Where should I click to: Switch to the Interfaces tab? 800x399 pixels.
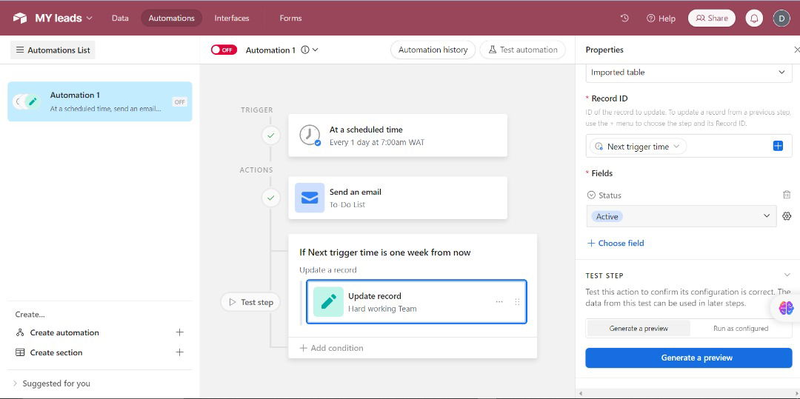[x=232, y=18]
